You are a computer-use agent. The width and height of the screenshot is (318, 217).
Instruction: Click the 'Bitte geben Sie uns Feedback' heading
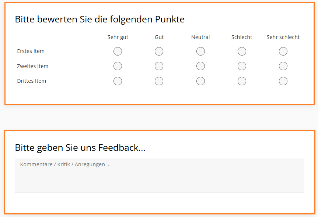[80, 148]
